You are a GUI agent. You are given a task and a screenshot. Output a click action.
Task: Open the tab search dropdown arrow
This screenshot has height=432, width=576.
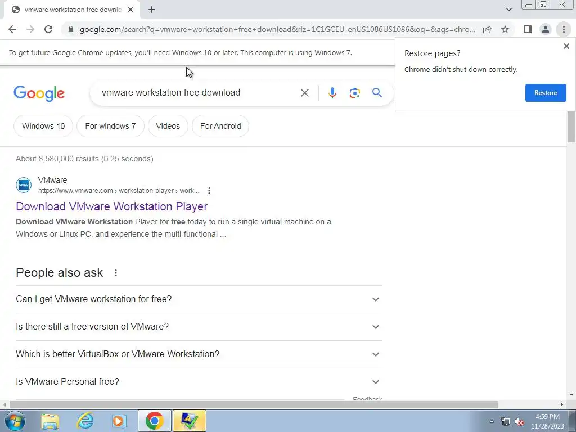pos(508,10)
